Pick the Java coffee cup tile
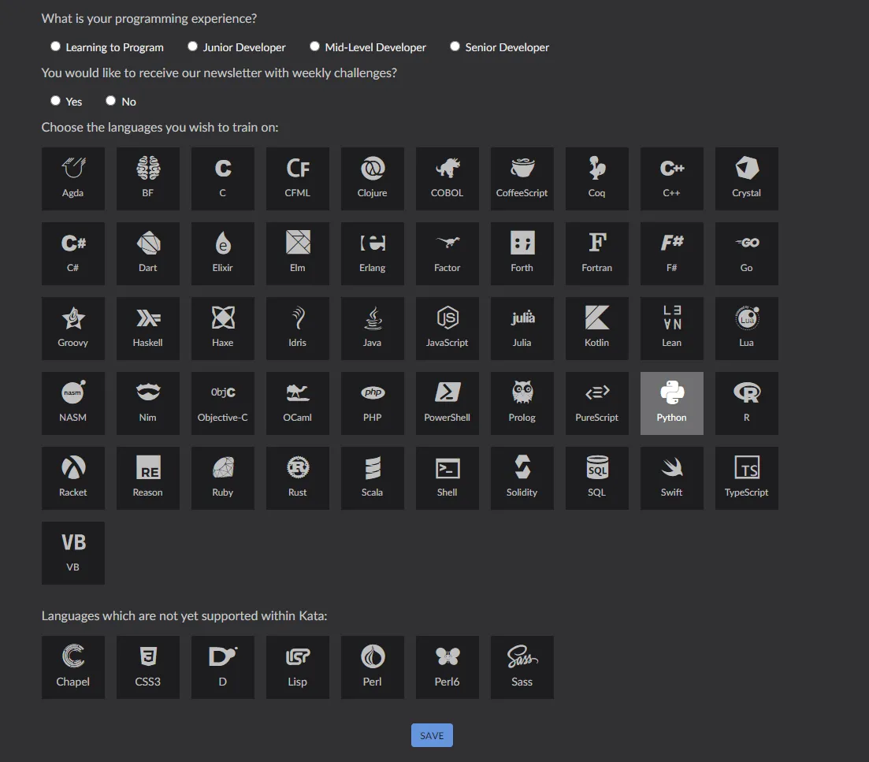 (373, 329)
